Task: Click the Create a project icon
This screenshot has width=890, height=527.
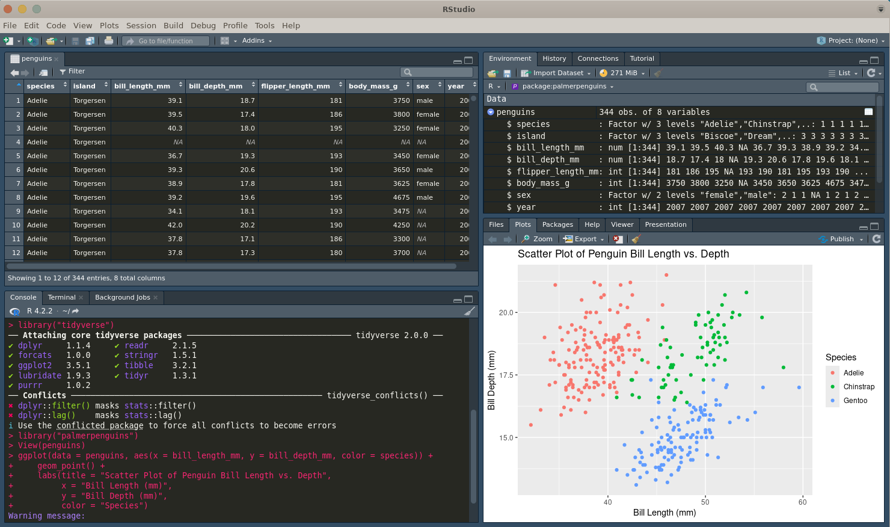Action: (32, 41)
